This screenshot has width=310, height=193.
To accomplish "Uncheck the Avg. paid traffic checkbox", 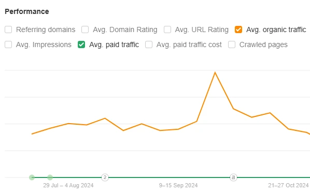I will pos(81,44).
